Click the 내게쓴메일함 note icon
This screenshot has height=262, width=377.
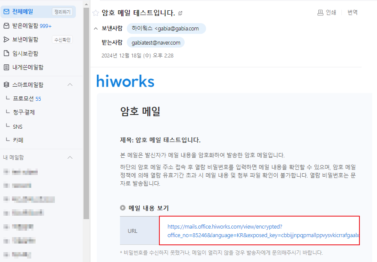coord(6,67)
